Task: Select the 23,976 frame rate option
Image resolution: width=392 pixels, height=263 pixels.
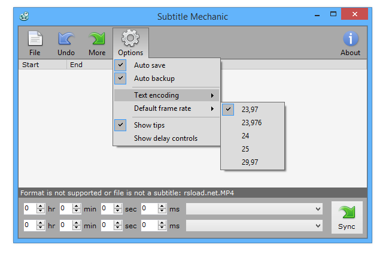Action: (x=251, y=123)
